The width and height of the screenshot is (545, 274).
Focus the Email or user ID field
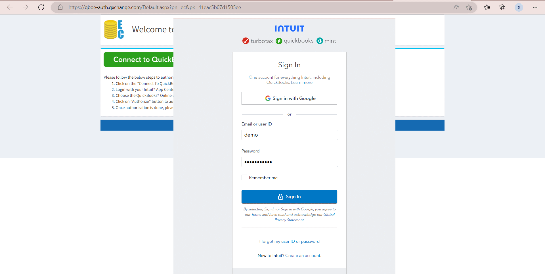[290, 135]
